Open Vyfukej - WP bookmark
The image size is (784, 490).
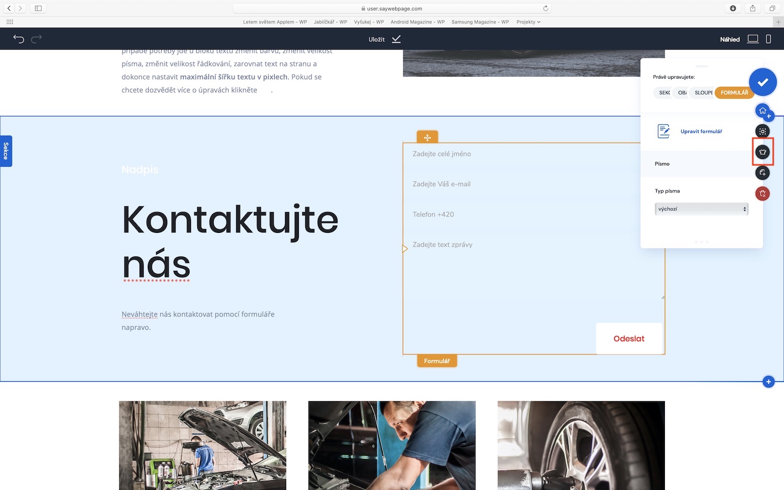(x=369, y=22)
